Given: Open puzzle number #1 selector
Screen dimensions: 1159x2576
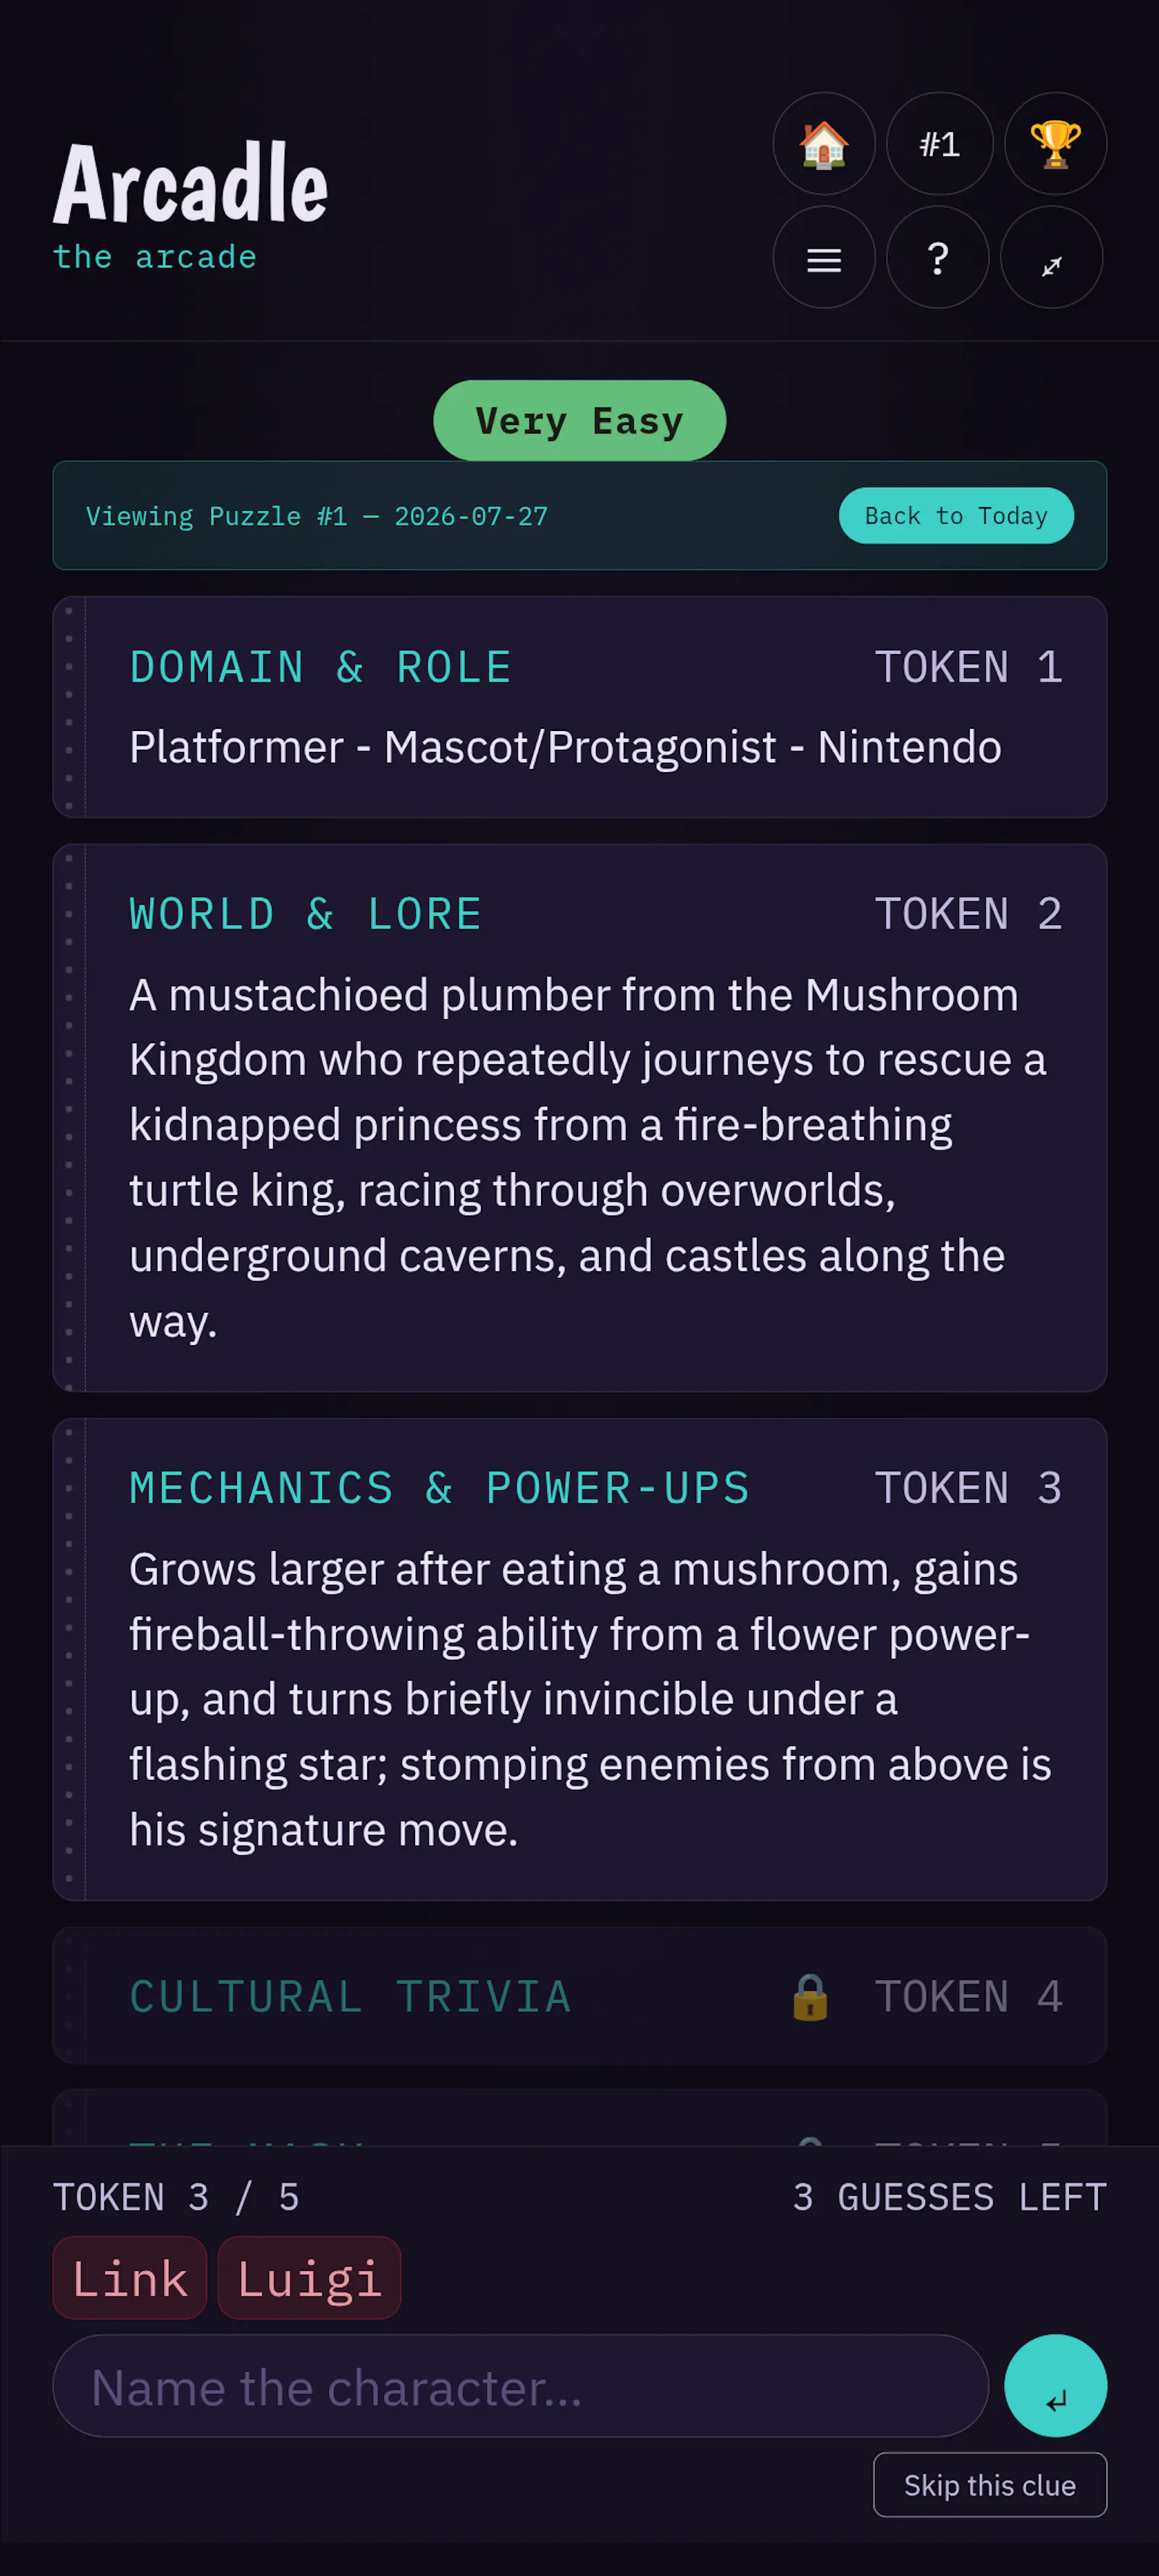Looking at the screenshot, I should pos(939,144).
